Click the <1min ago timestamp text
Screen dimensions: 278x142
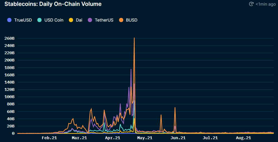pyautogui.click(x=265, y=4)
